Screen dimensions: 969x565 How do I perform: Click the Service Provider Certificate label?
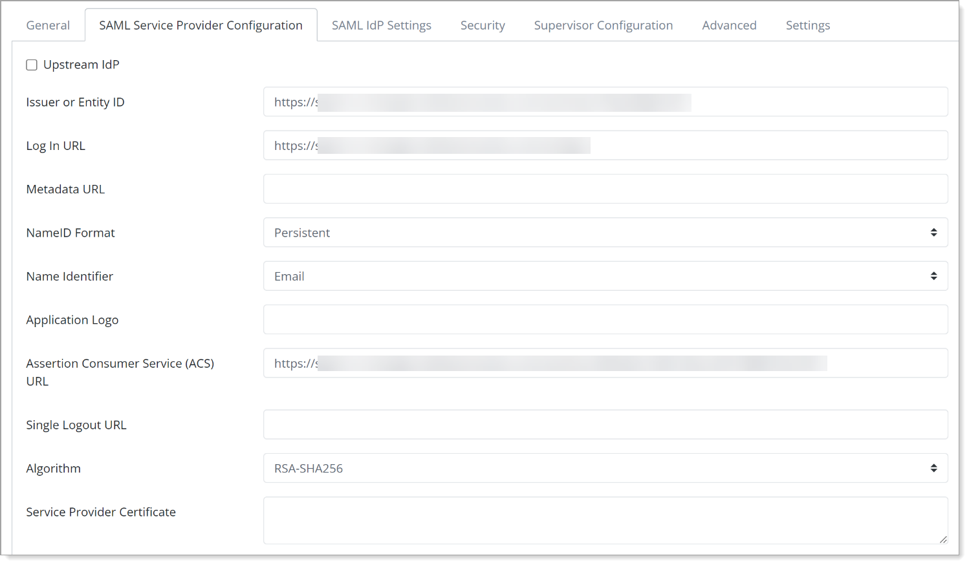point(101,512)
